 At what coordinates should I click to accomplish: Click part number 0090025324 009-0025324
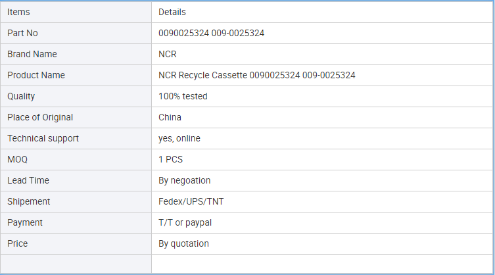click(211, 33)
